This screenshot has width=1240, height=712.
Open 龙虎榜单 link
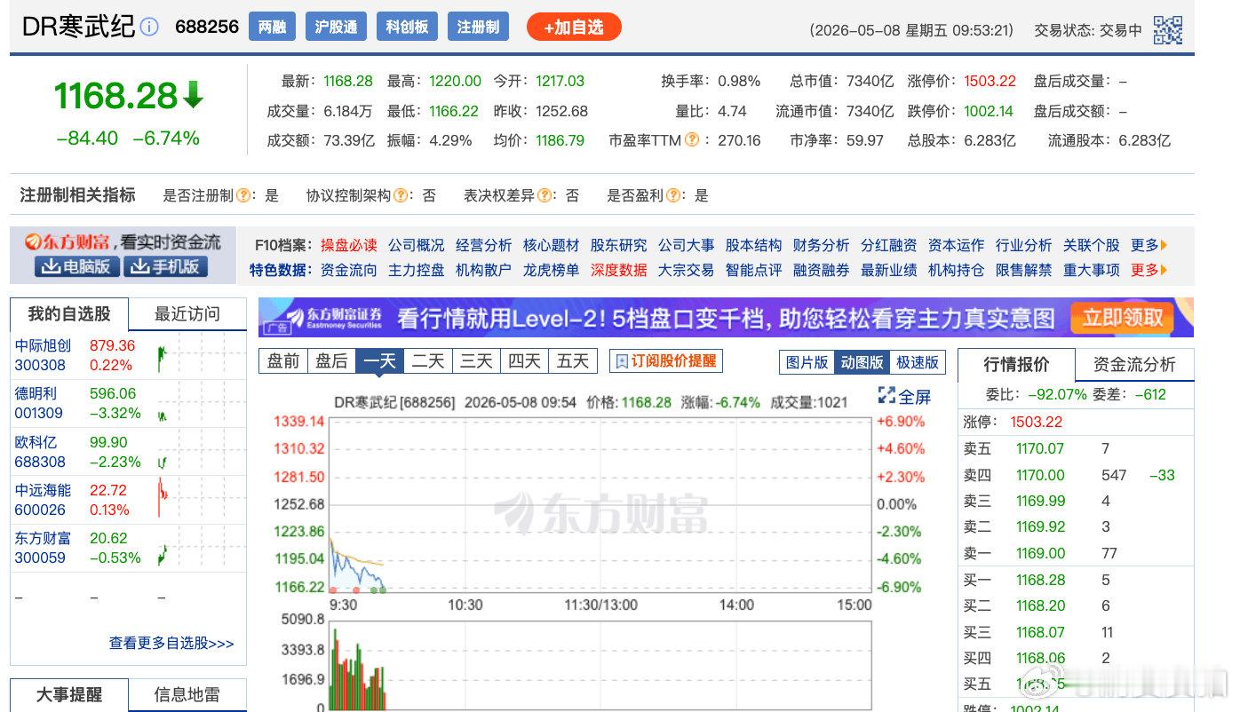click(x=551, y=270)
